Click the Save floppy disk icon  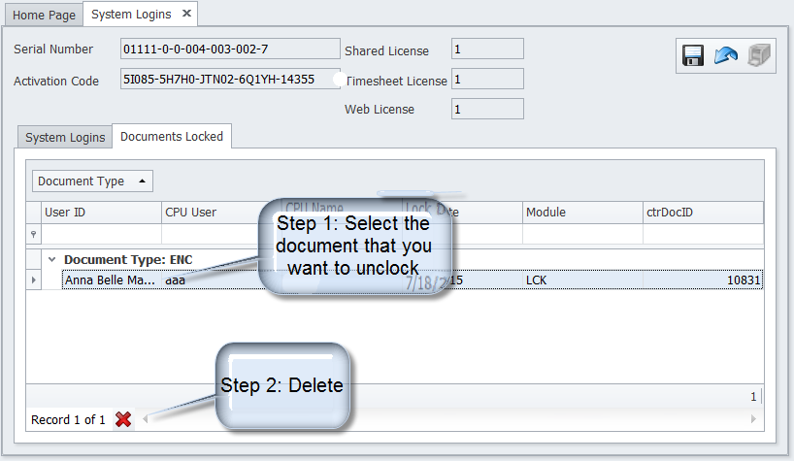[693, 56]
